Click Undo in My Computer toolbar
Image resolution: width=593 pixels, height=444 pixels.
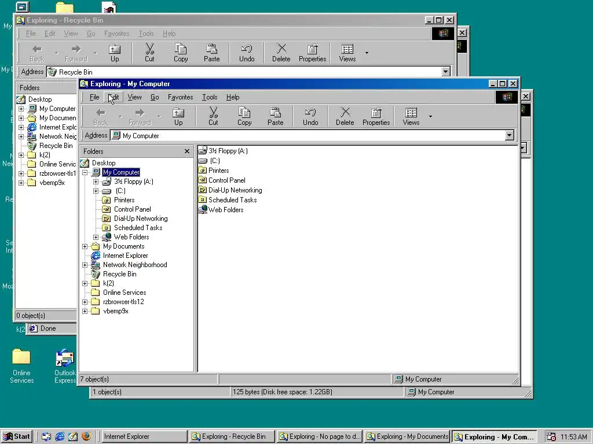coord(310,116)
